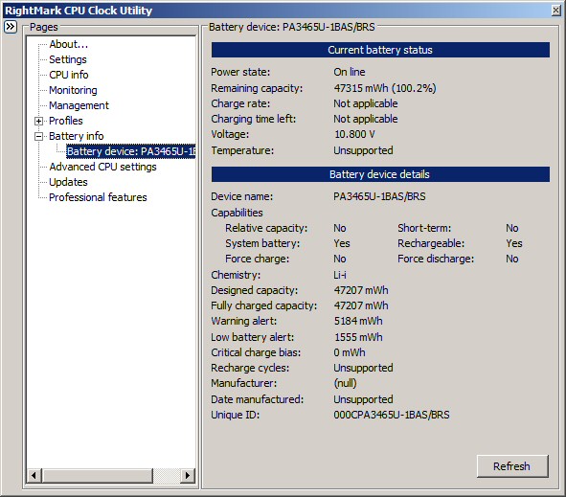Click the Refresh button
566x497 pixels.
pyautogui.click(x=512, y=466)
